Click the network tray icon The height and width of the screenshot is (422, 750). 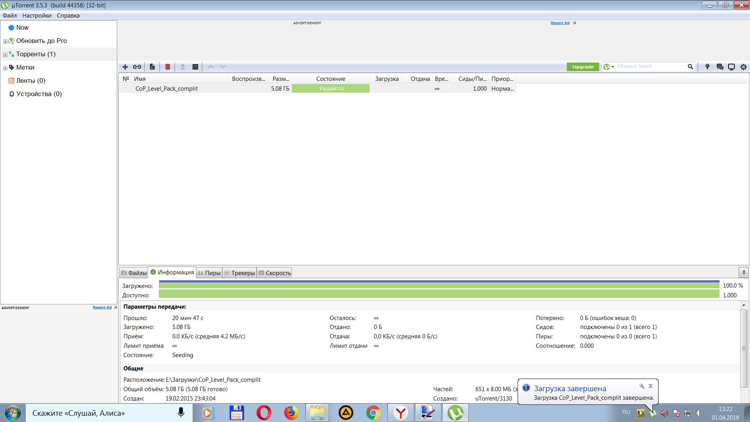(688, 413)
